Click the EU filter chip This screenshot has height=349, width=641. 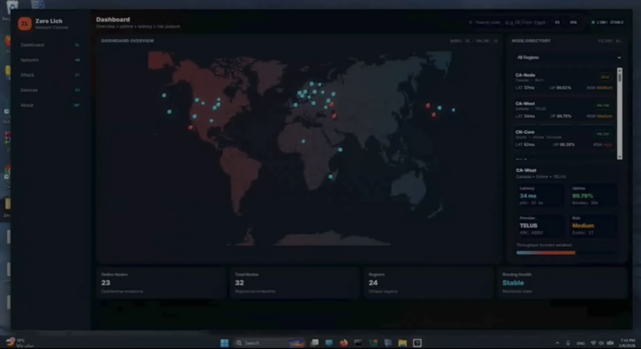557,22
